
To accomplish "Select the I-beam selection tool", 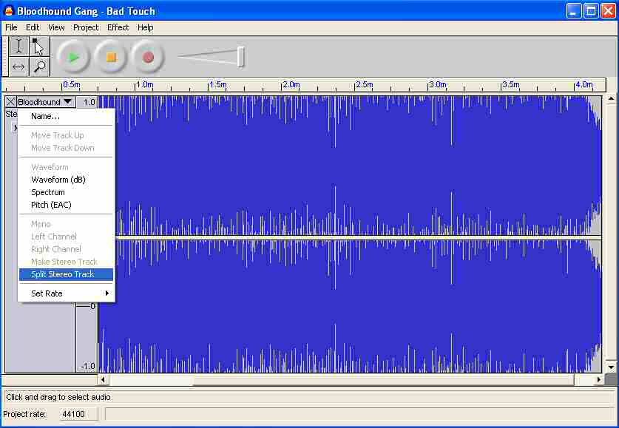I will click(18, 46).
